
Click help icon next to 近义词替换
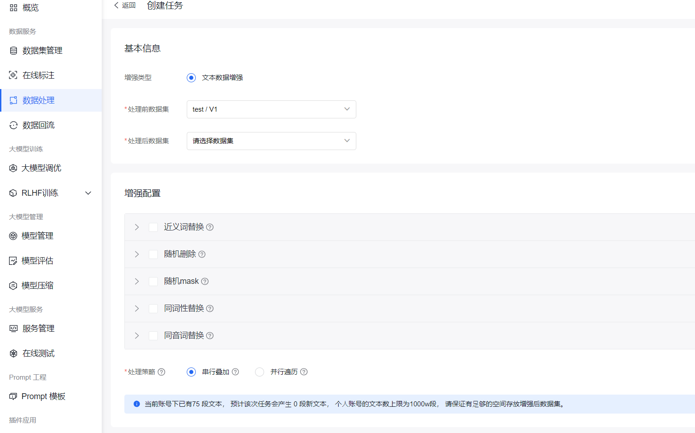tap(210, 227)
